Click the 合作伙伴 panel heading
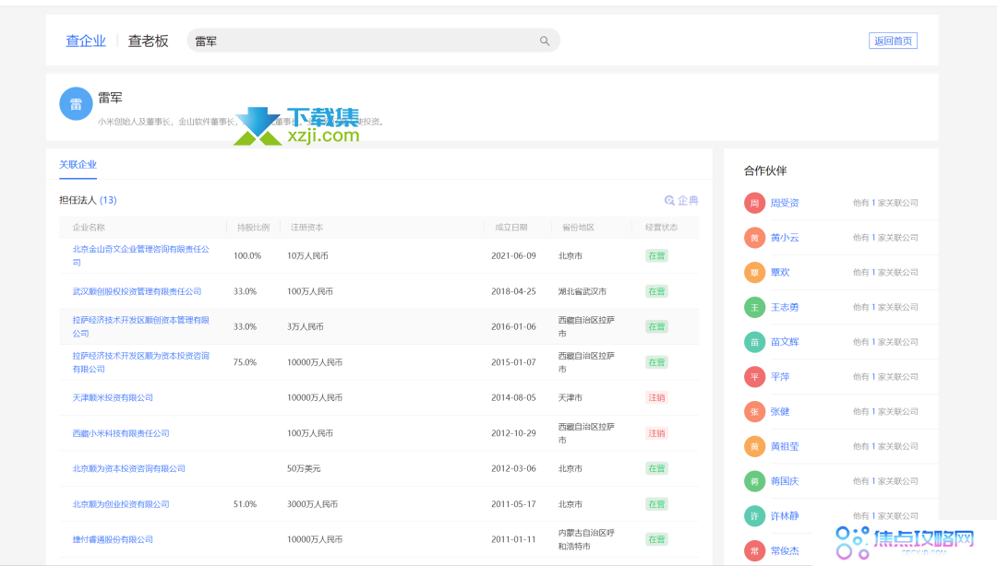 click(765, 171)
